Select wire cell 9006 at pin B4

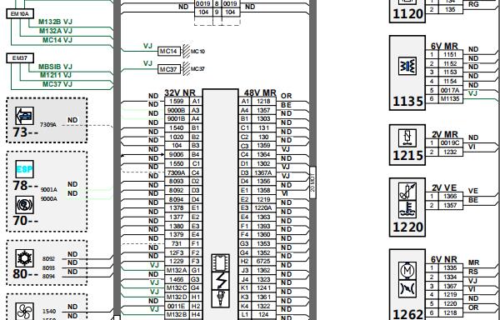177,154
